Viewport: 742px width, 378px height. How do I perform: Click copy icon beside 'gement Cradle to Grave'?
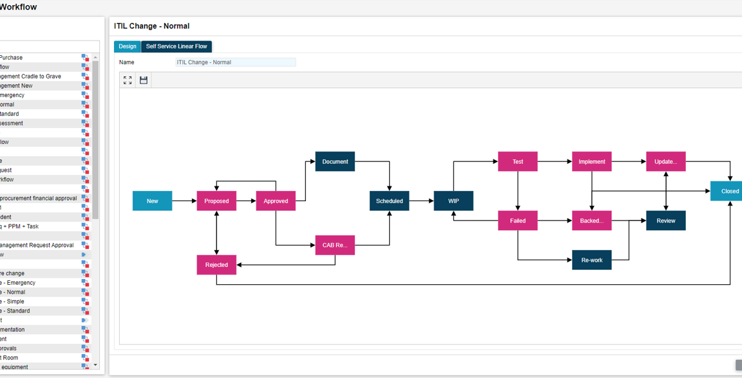click(85, 76)
